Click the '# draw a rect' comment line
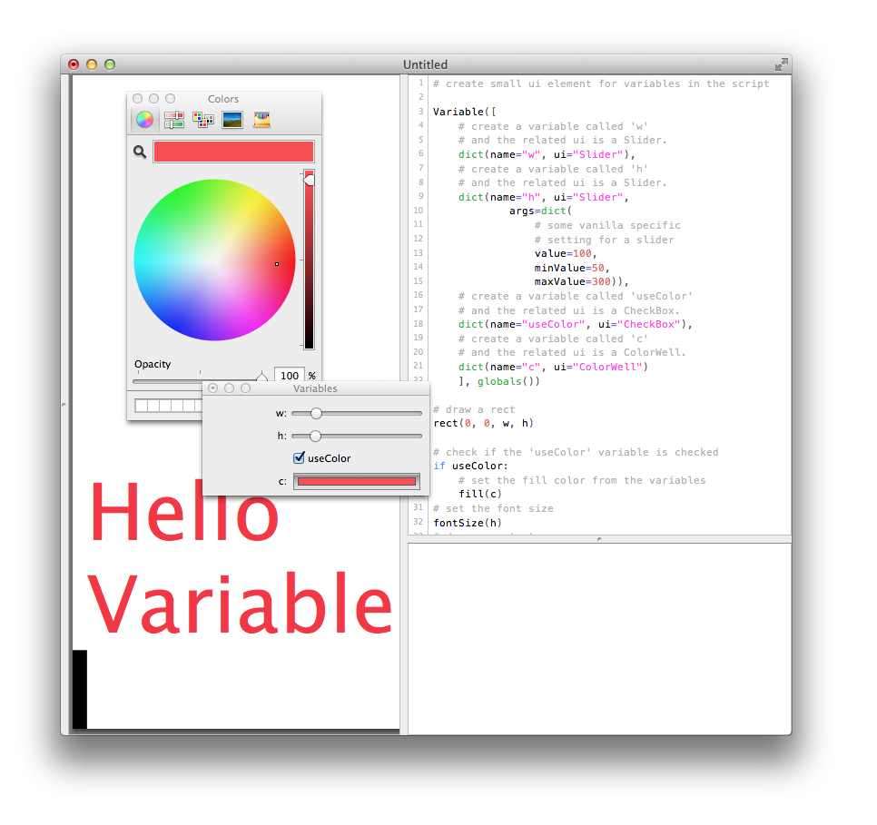The height and width of the screenshot is (825, 877). (474, 409)
